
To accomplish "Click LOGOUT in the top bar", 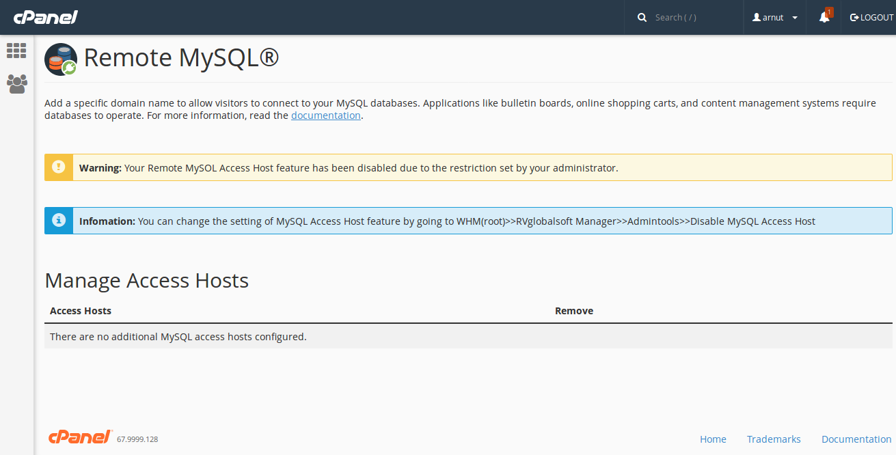I will (x=871, y=17).
